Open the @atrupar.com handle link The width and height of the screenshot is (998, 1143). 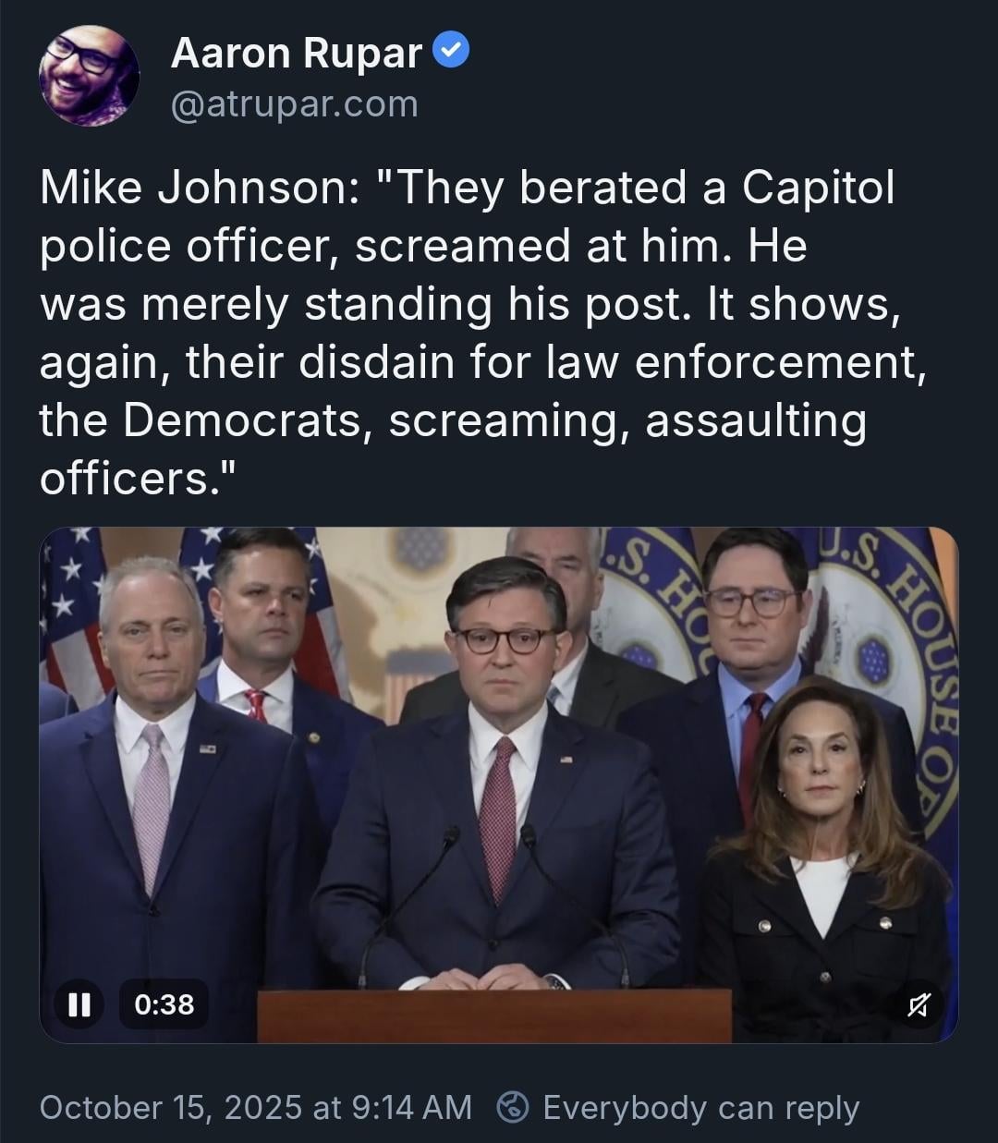click(x=294, y=104)
